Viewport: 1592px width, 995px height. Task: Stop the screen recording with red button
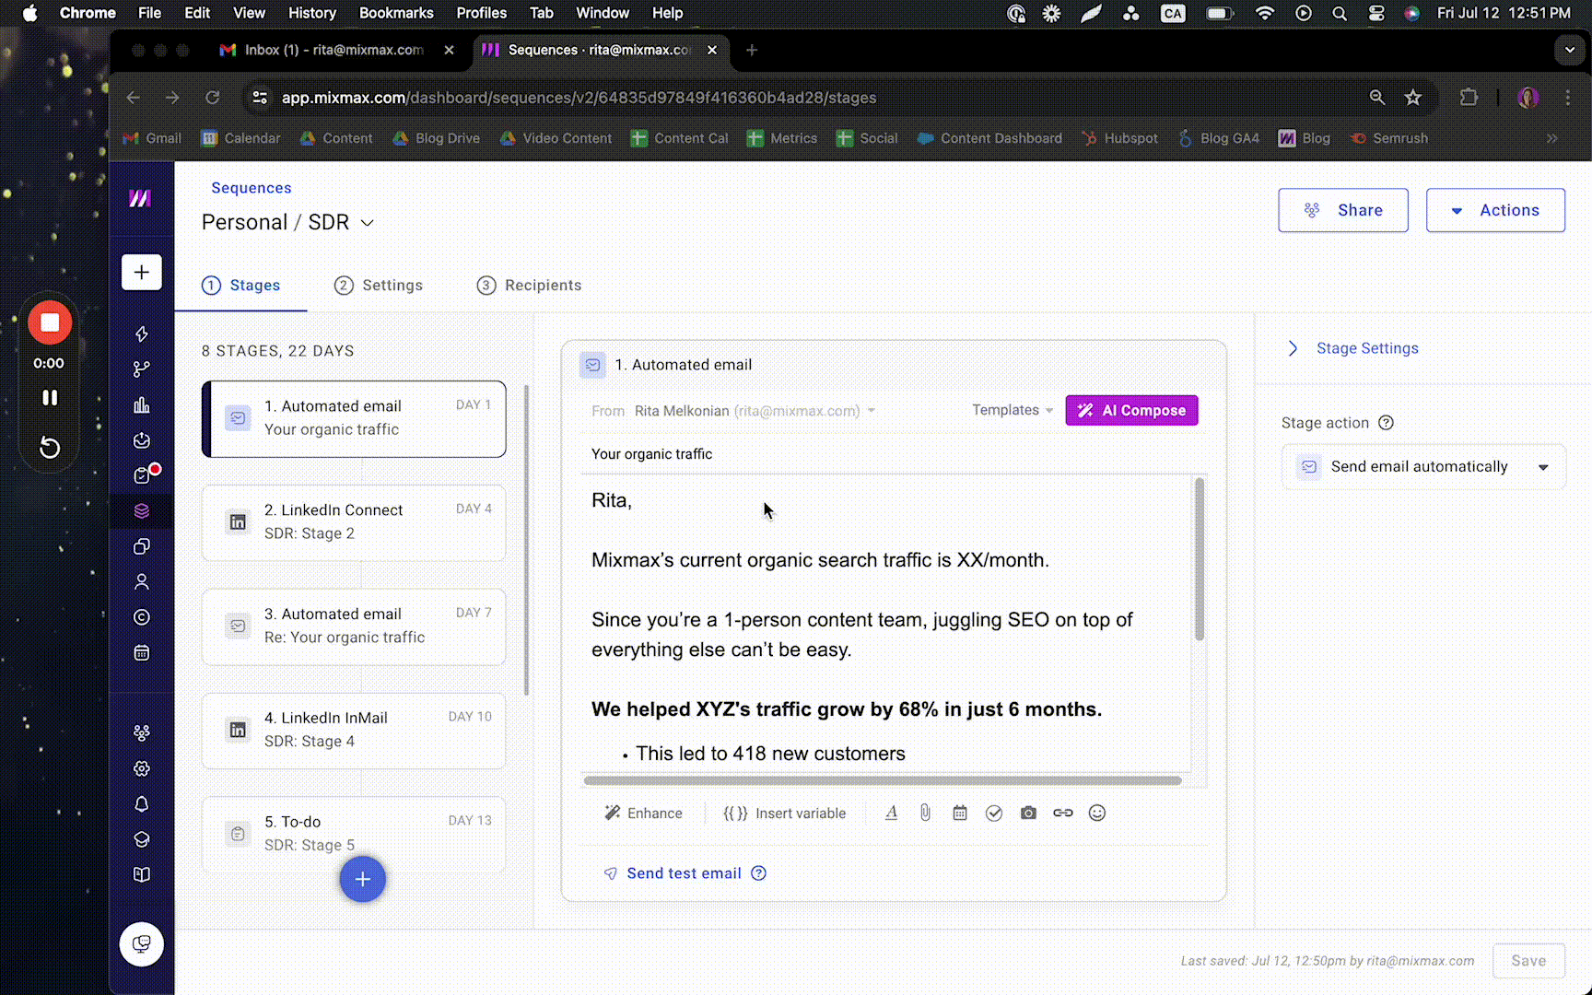[50, 322]
